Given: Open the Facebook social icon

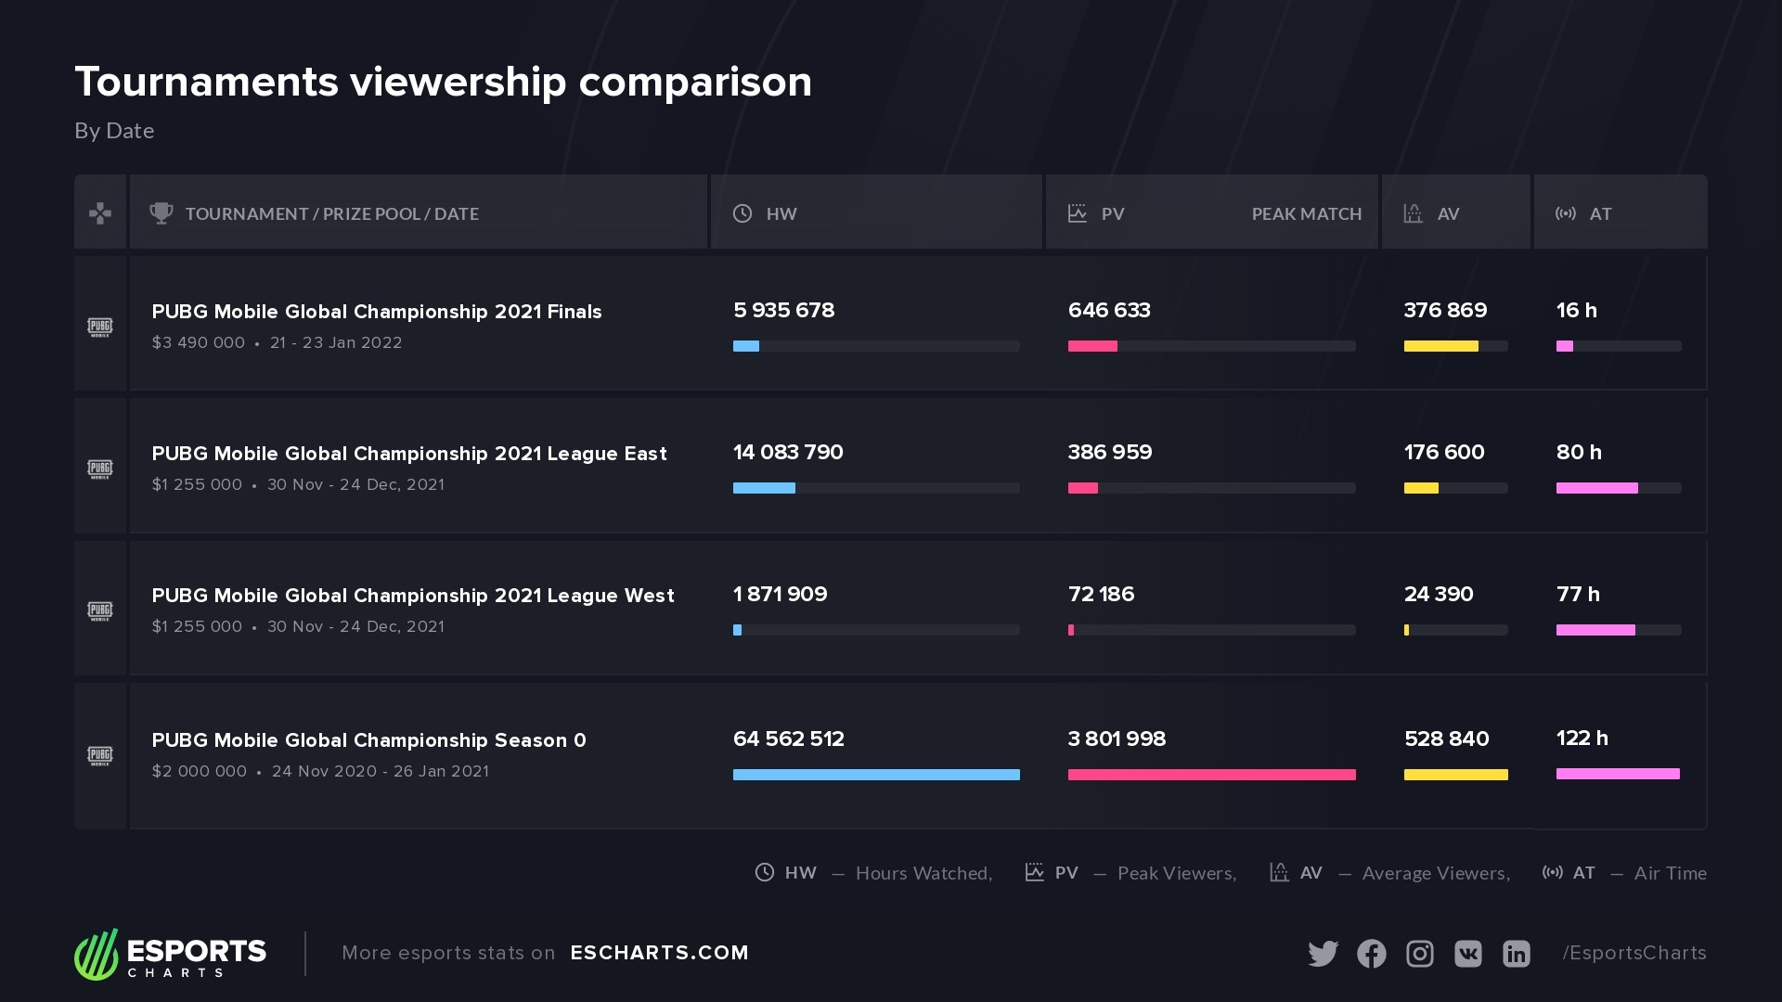Looking at the screenshot, I should click(1372, 954).
